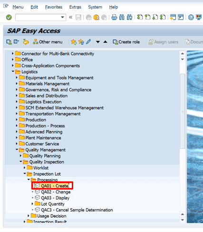Select QAC3 - Cancel Sample Determination
Screen dimensions: 203x232
pyautogui.click(x=77, y=210)
